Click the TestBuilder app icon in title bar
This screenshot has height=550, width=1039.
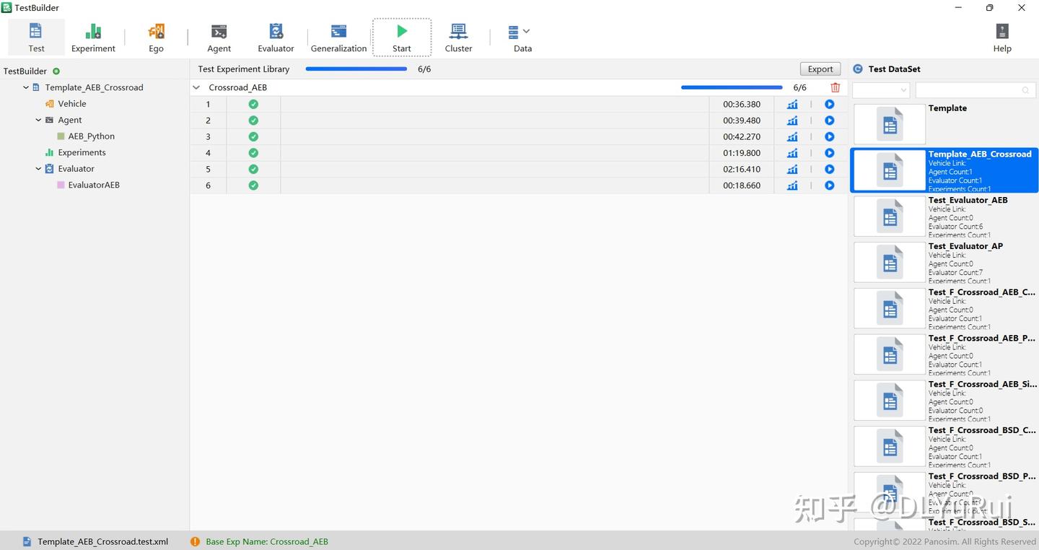pos(6,8)
